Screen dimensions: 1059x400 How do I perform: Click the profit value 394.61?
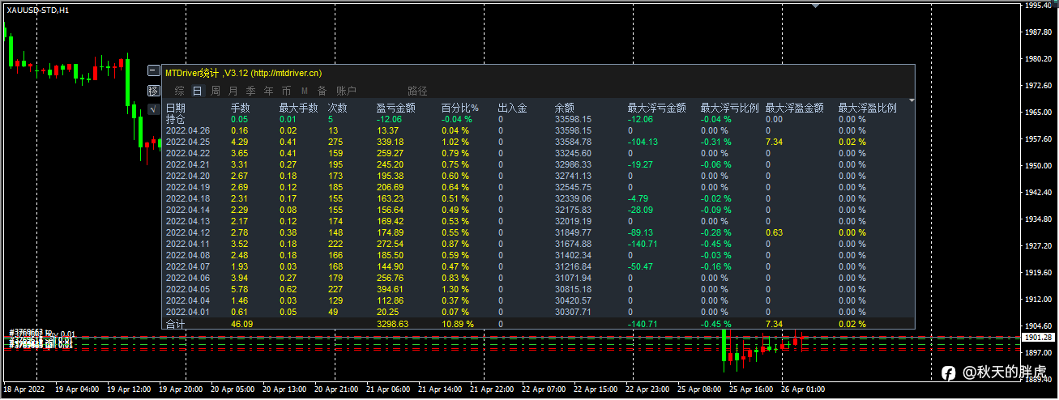(x=390, y=289)
